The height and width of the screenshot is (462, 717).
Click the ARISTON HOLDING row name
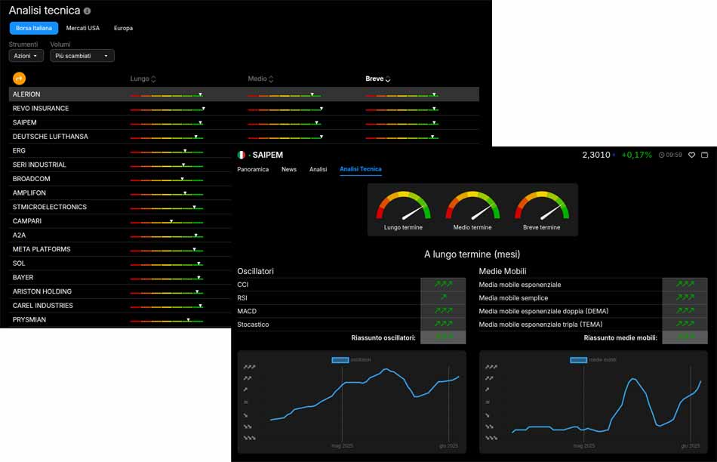(42, 292)
